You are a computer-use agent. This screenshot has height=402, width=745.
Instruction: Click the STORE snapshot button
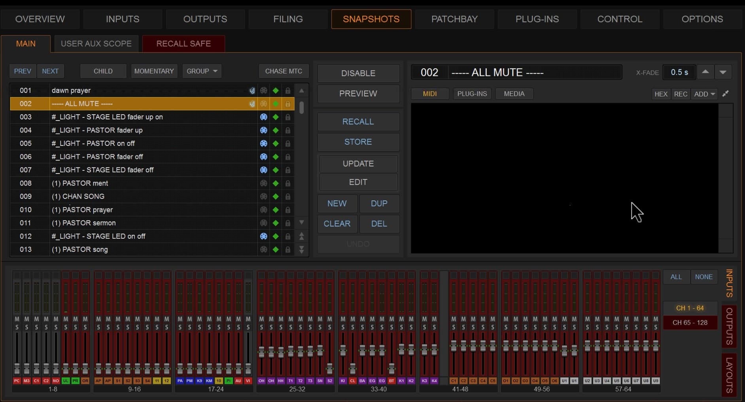point(358,142)
